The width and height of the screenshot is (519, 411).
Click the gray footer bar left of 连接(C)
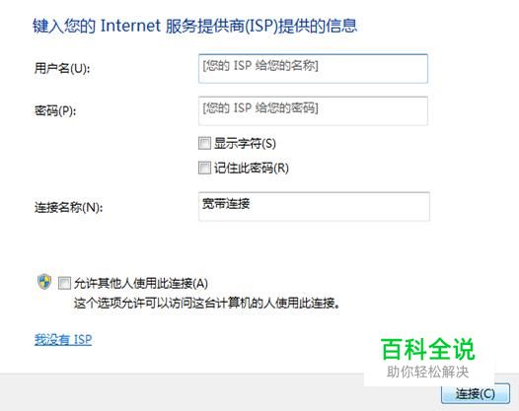click(183, 392)
